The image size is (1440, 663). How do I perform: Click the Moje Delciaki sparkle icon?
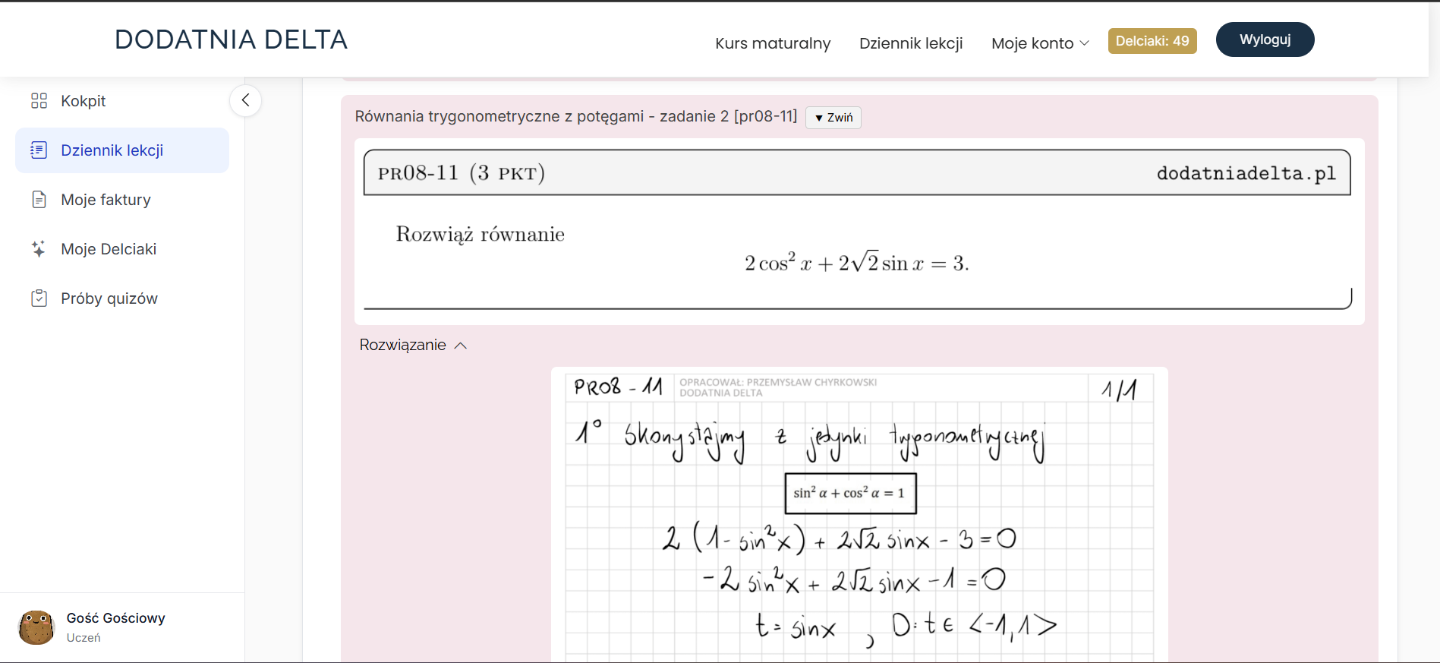[x=39, y=249]
